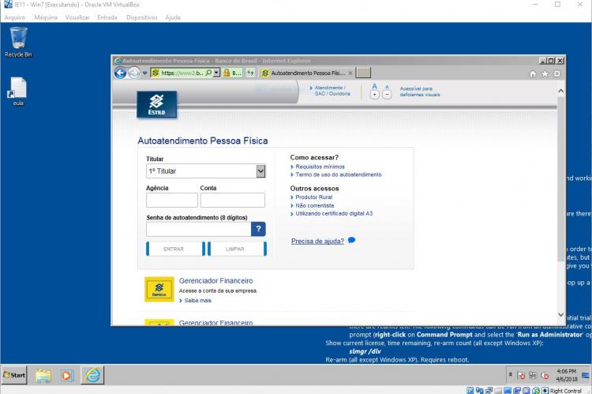Open the VirtualBox Máquina menu
The height and width of the screenshot is (394, 592).
pyautogui.click(x=46, y=17)
